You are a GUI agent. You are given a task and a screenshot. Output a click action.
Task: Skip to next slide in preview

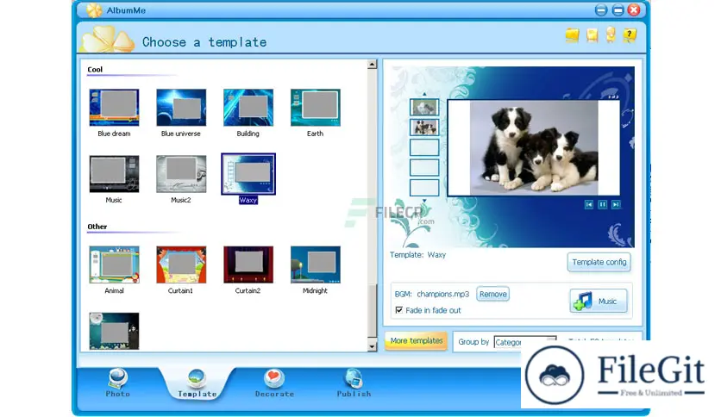616,204
